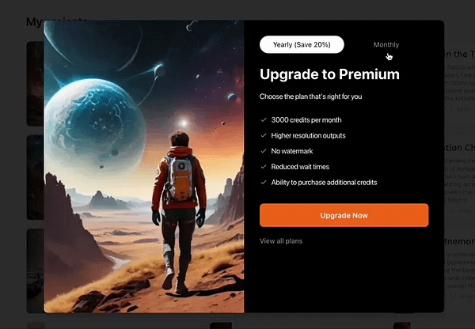Click the checkmark beside Ability to purchase additional credits

click(x=264, y=182)
